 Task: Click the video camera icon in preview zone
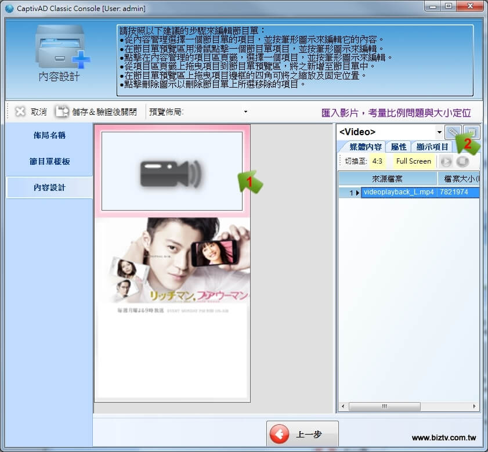(172, 172)
